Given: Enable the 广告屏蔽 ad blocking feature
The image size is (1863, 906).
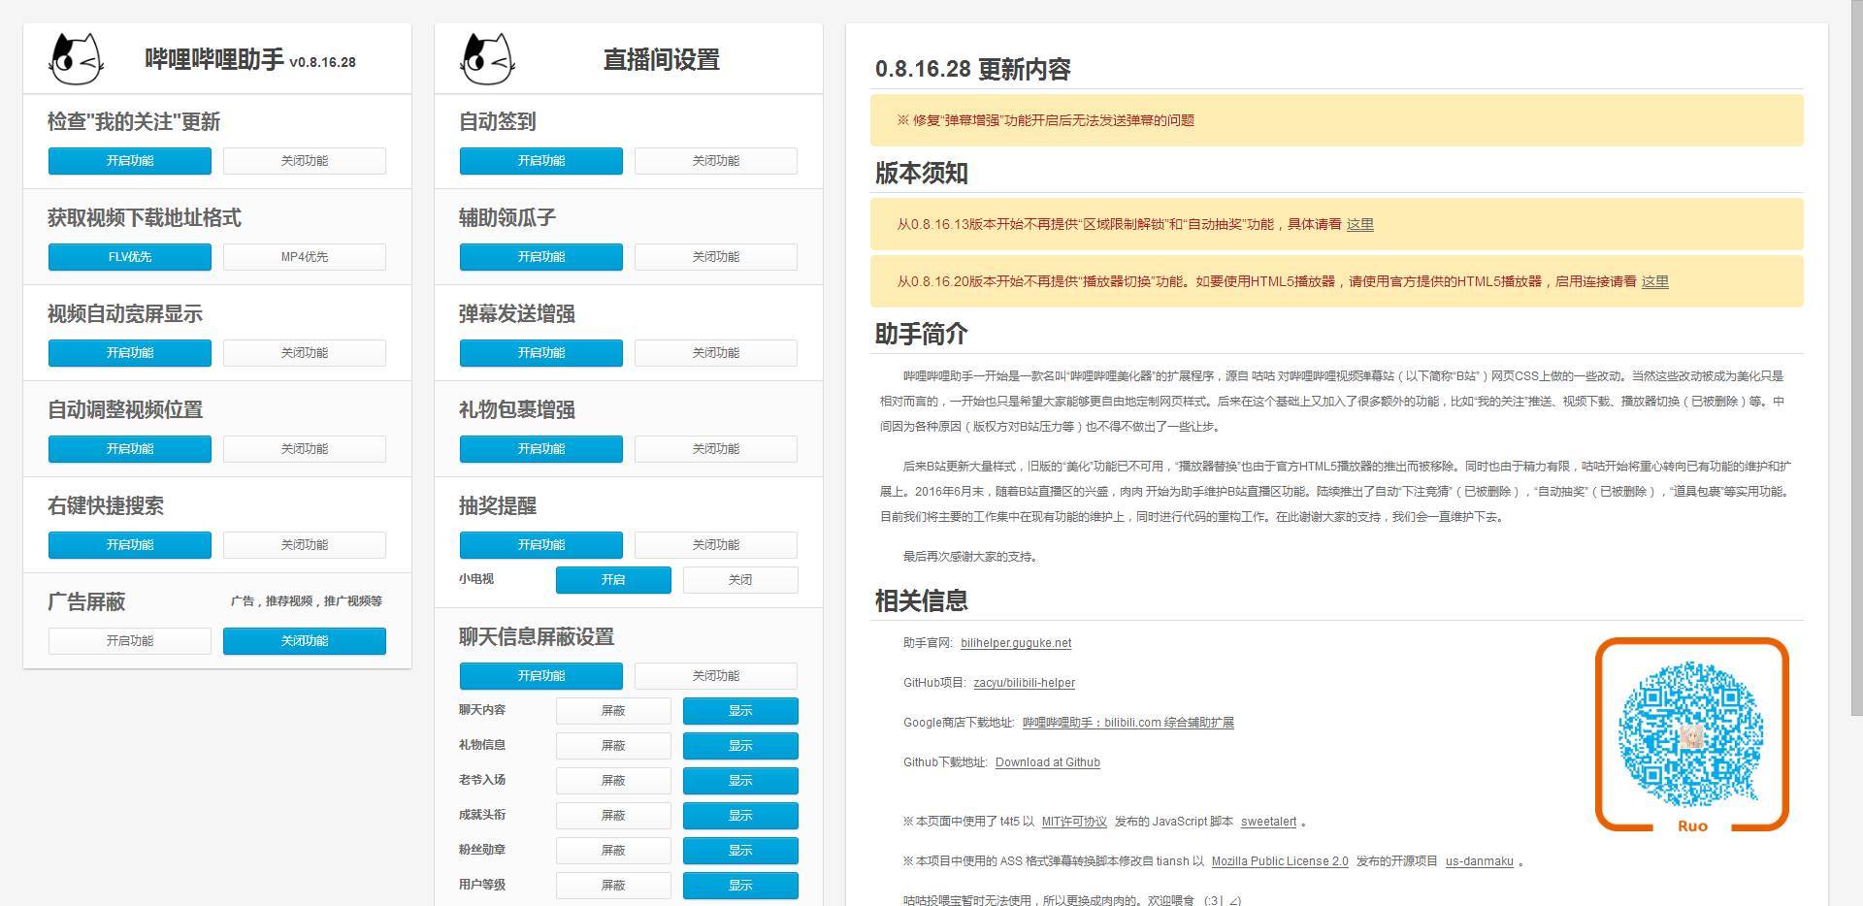Looking at the screenshot, I should click(129, 640).
